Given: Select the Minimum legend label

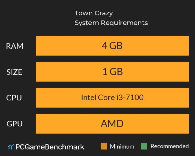Looking at the screenshot, I should 122,146.
